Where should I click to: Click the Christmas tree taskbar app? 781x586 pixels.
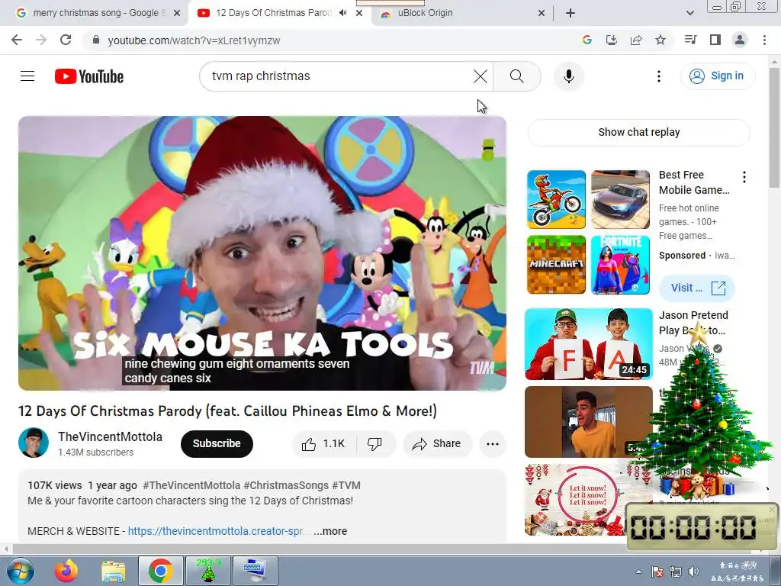tap(207, 571)
